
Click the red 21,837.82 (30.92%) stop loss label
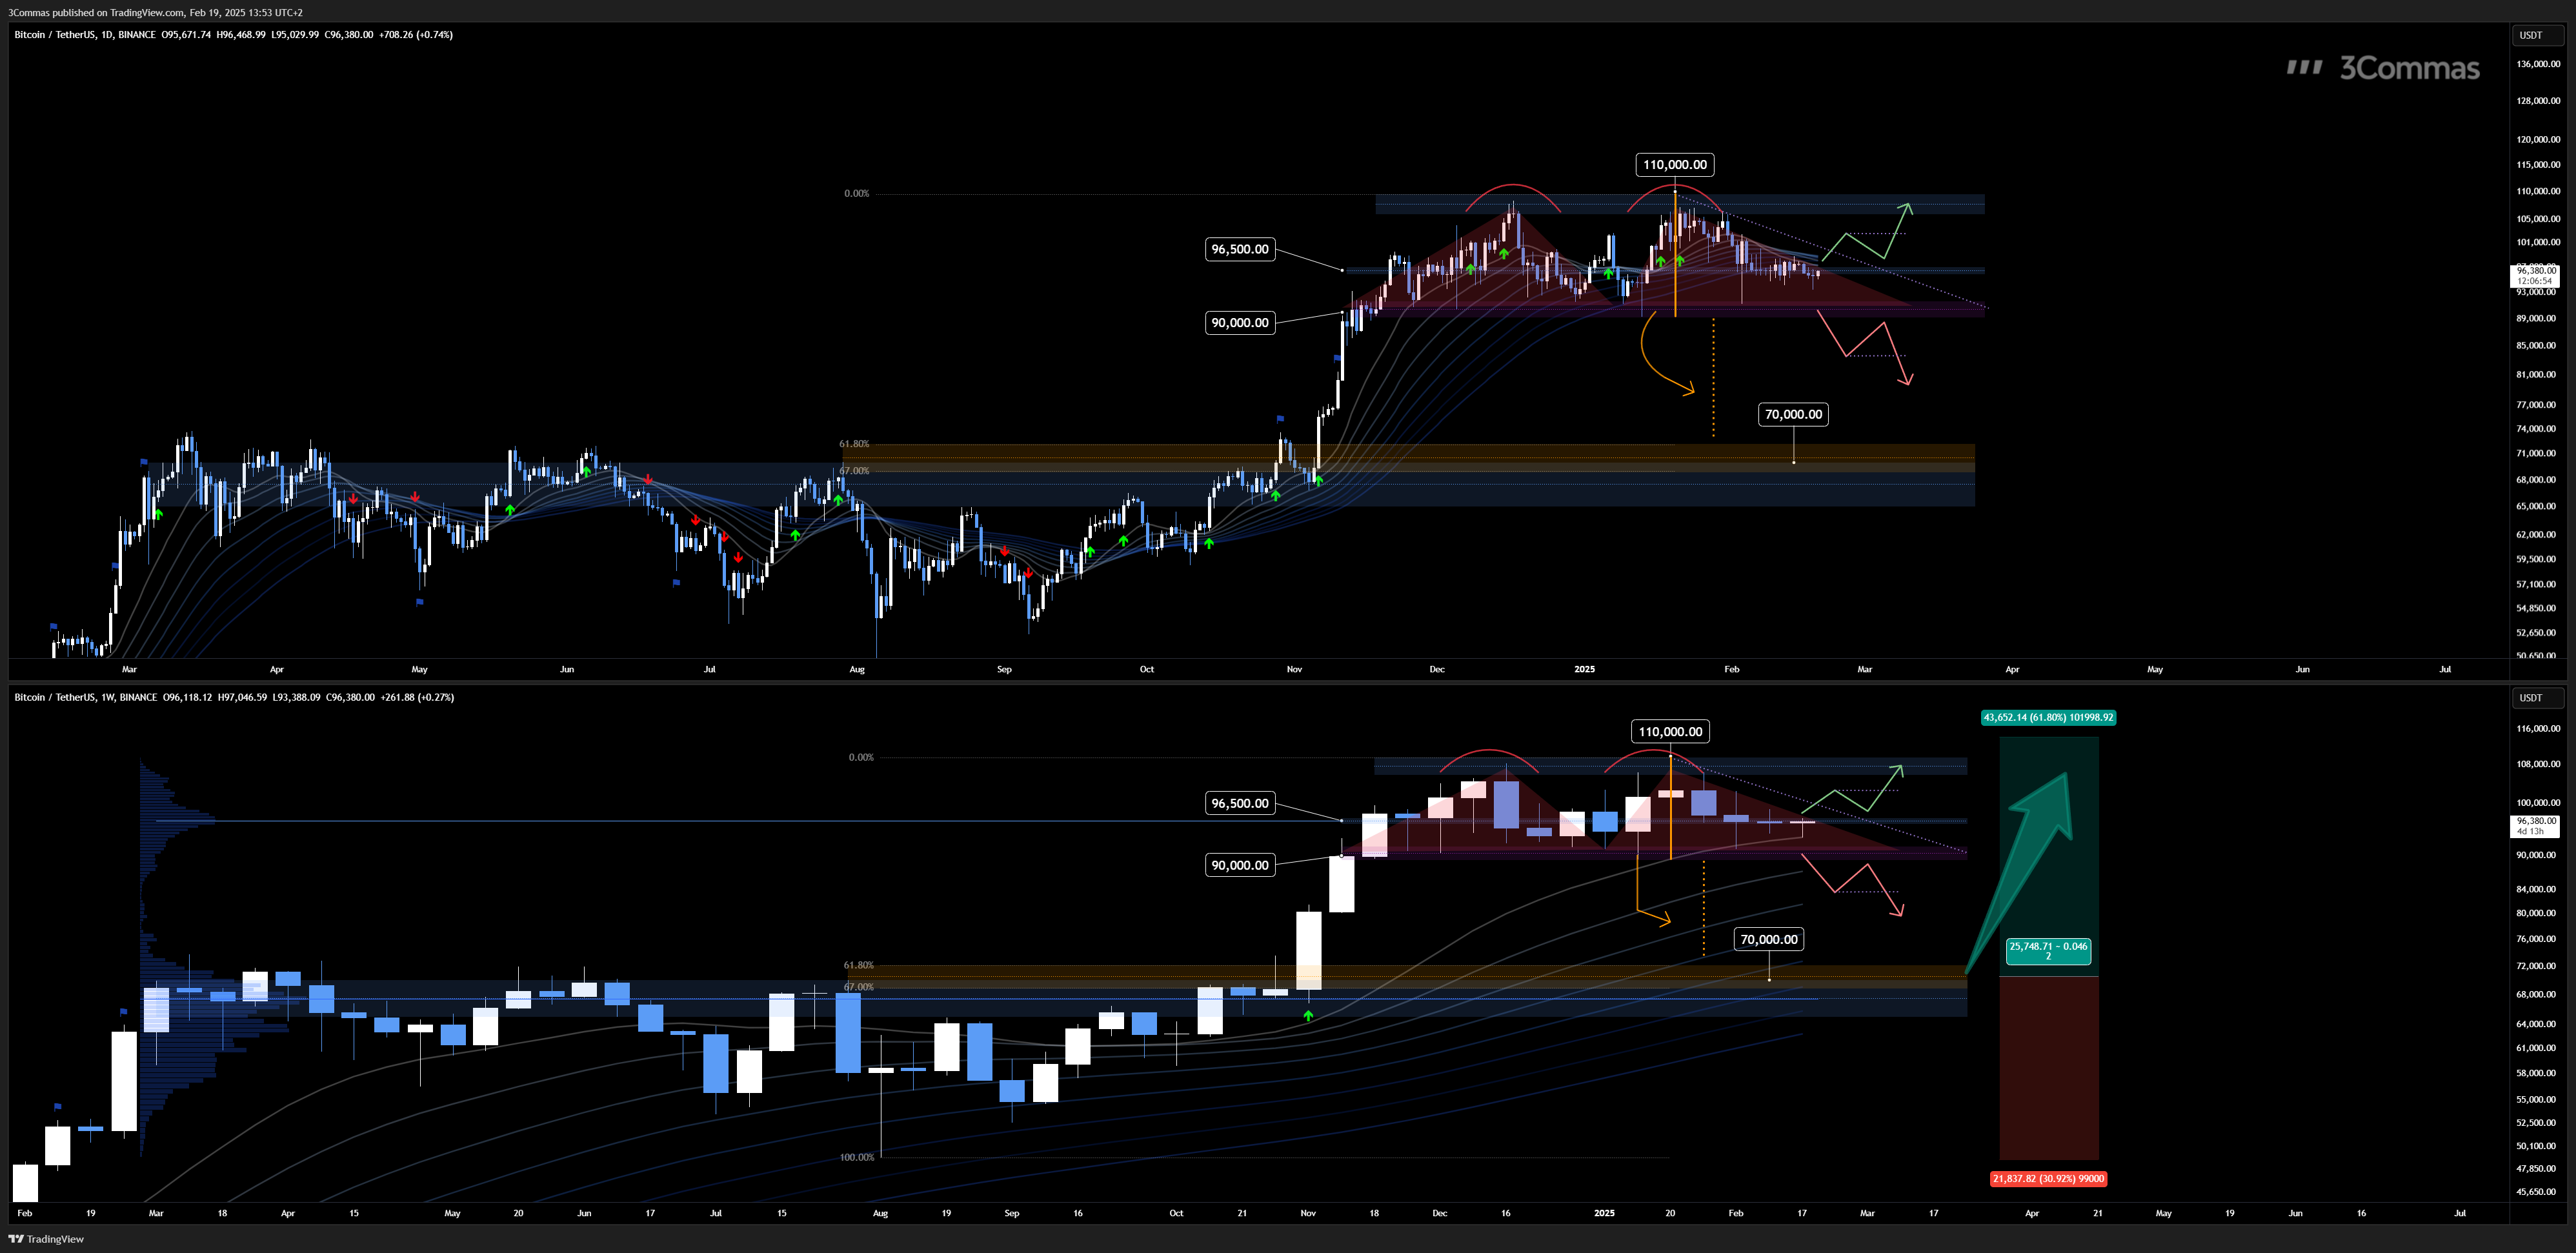(2048, 1179)
